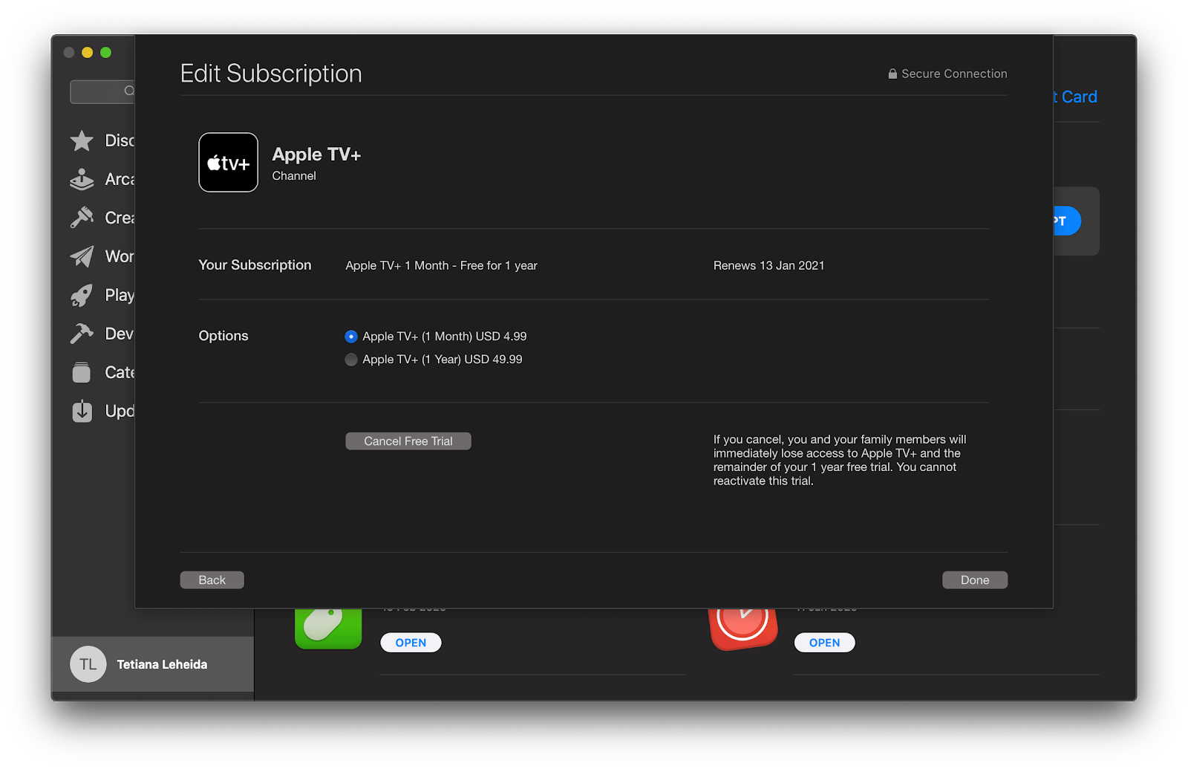
Task: Select the Discover star icon in sidebar
Action: [82, 140]
